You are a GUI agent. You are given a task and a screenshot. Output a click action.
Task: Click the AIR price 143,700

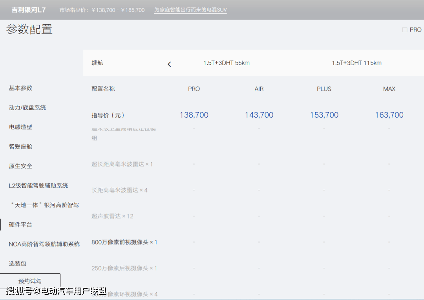(259, 115)
